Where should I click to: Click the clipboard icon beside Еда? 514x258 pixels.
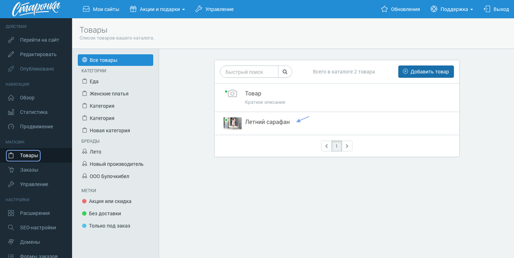coord(84,81)
